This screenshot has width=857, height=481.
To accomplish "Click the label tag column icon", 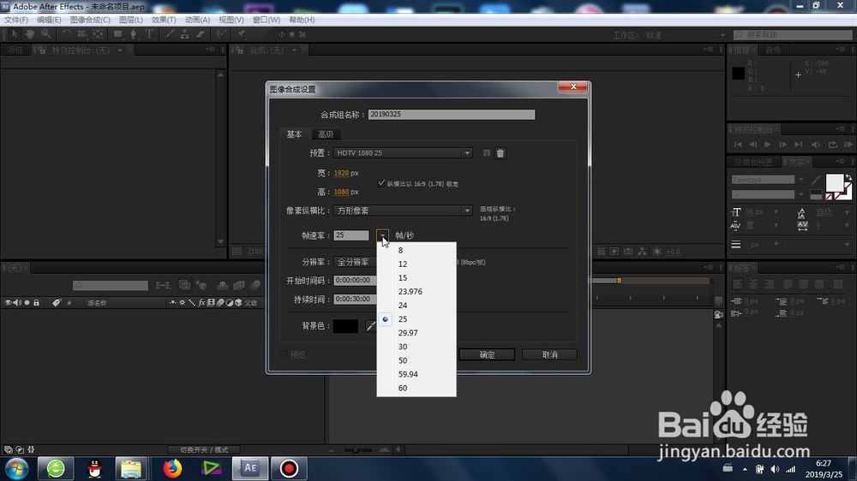I will coord(57,302).
